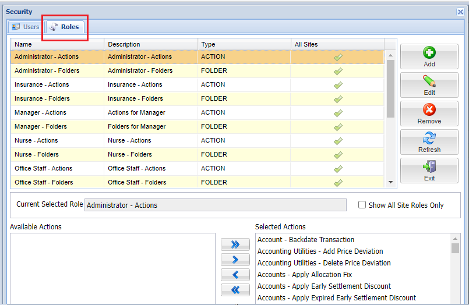Click All Sites checkmark for Administrator - Folders
Viewport: 469px width, 305px height.
tap(338, 71)
